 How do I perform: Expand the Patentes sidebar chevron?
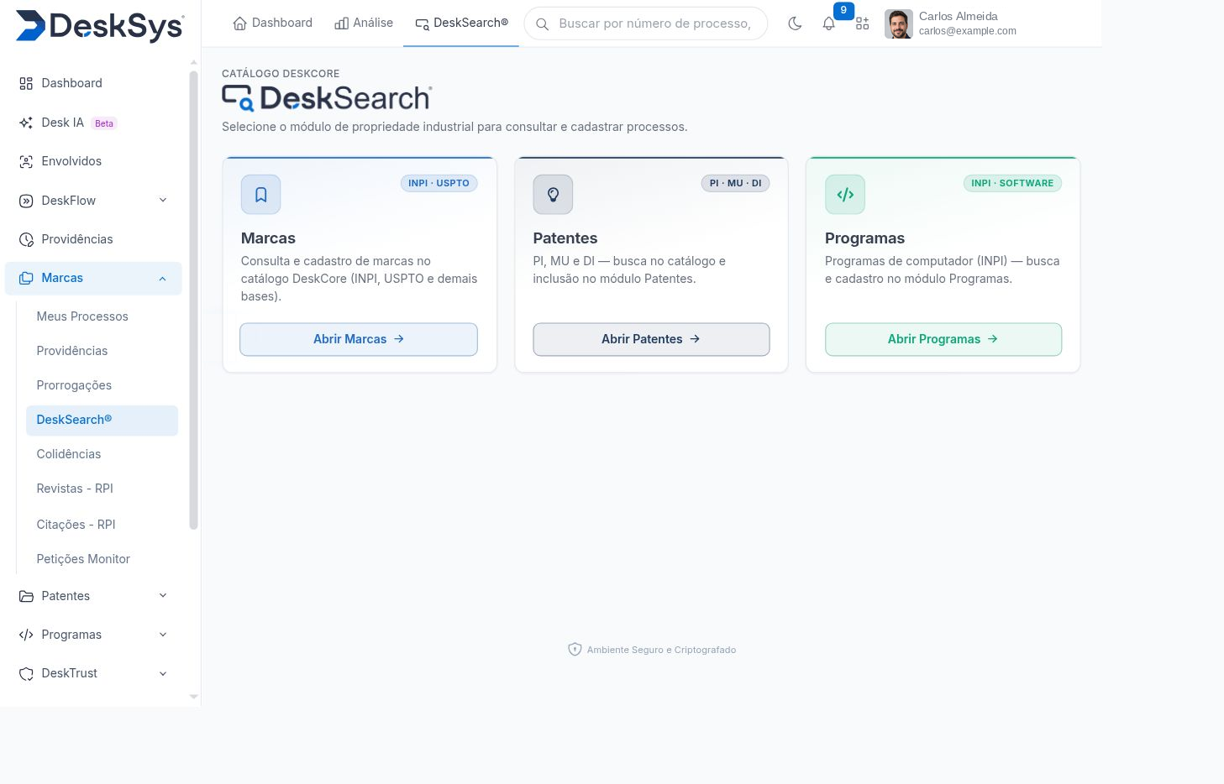coord(163,596)
